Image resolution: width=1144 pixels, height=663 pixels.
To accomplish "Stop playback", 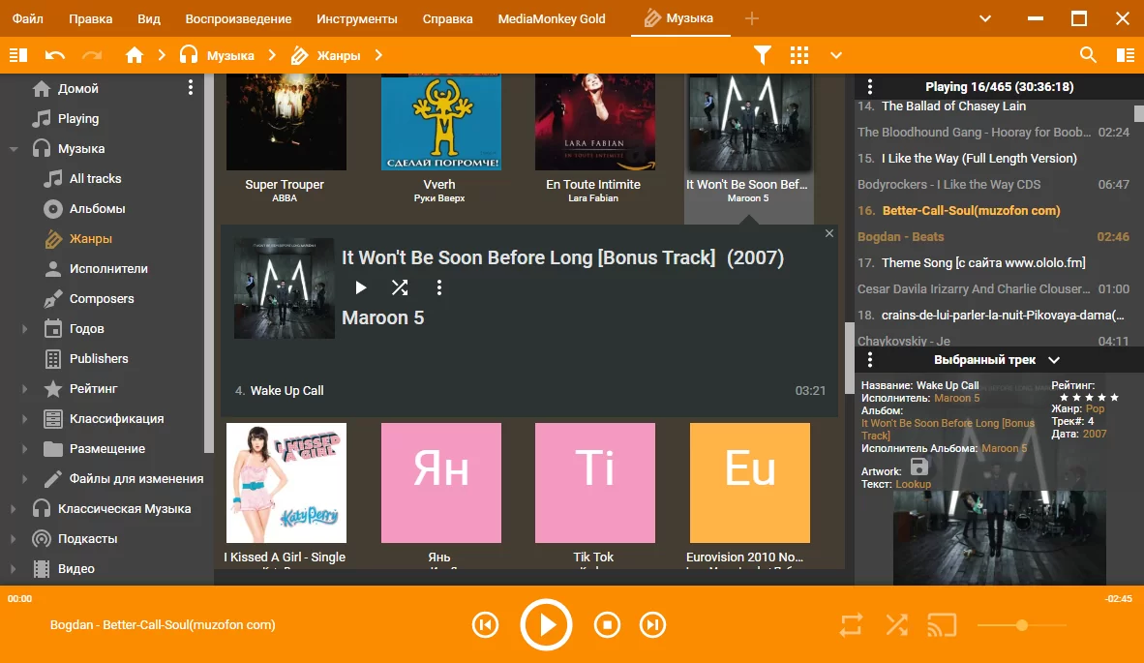I will pos(607,625).
